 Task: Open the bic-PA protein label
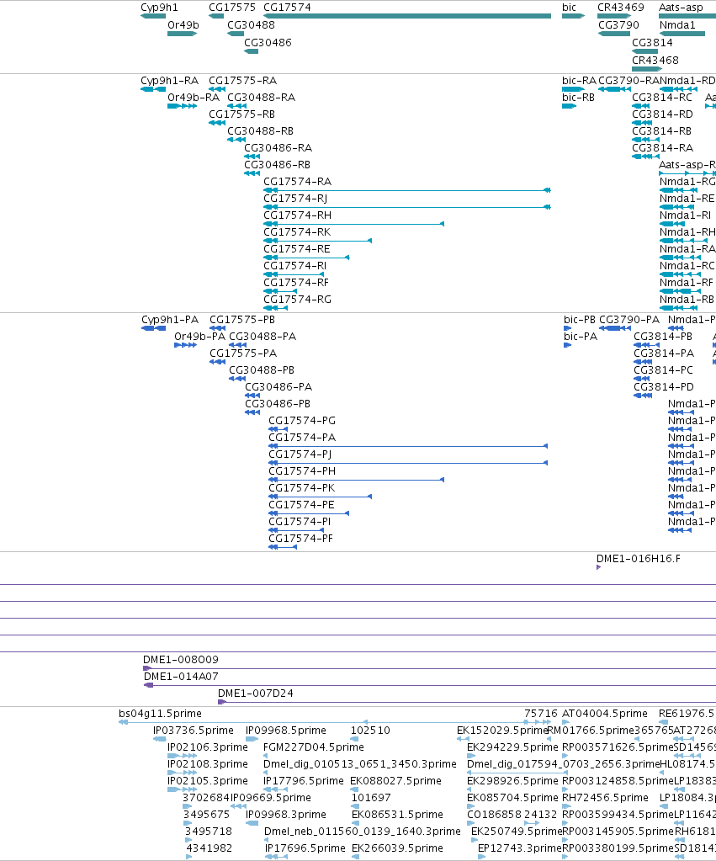pos(581,337)
